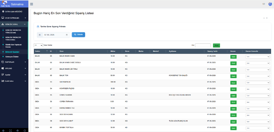Click power logout icon in sidebar footer
Image resolution: width=274 pixels, height=132 pixels.
pyautogui.click(x=25, y=130)
